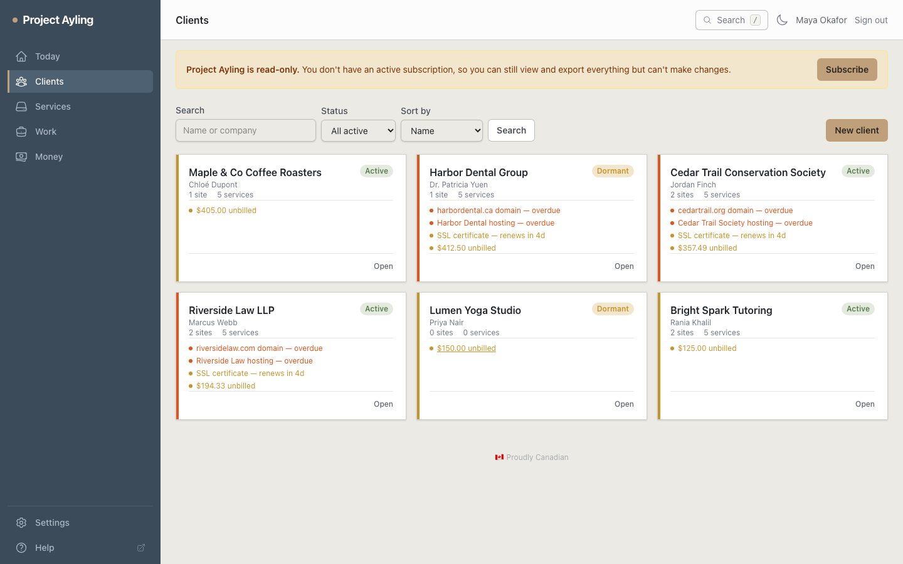
Task: Click the top bar Search box
Action: tap(731, 20)
